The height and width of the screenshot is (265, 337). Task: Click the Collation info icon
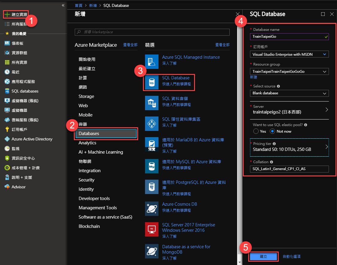coord(272,162)
